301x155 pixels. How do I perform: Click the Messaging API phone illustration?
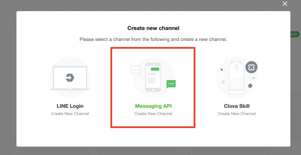click(153, 77)
